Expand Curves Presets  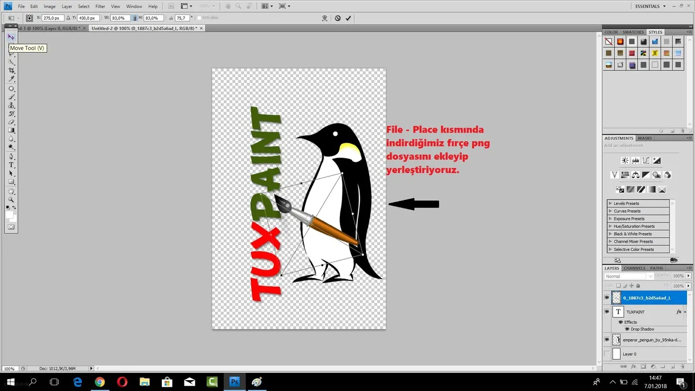click(x=610, y=211)
